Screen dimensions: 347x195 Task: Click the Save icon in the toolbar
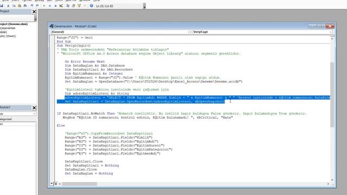pyautogui.click(x=2, y=6)
